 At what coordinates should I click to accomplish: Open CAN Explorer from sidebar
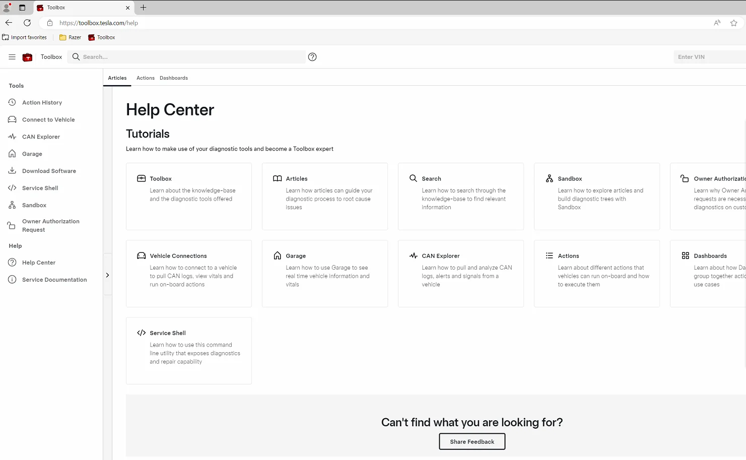[41, 137]
